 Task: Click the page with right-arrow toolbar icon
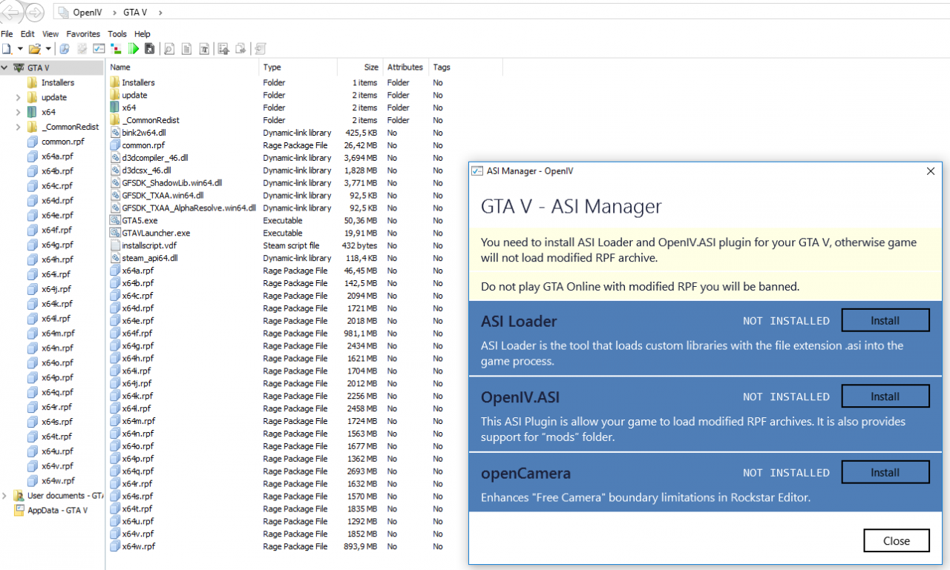point(240,49)
